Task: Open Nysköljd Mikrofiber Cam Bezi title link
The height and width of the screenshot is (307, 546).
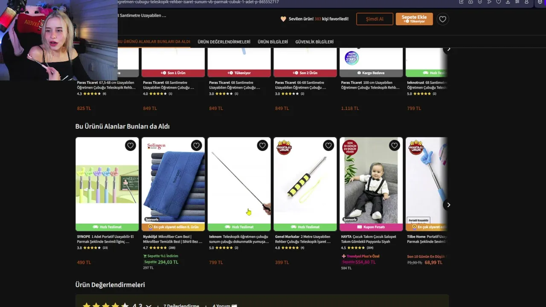Action: click(173, 239)
